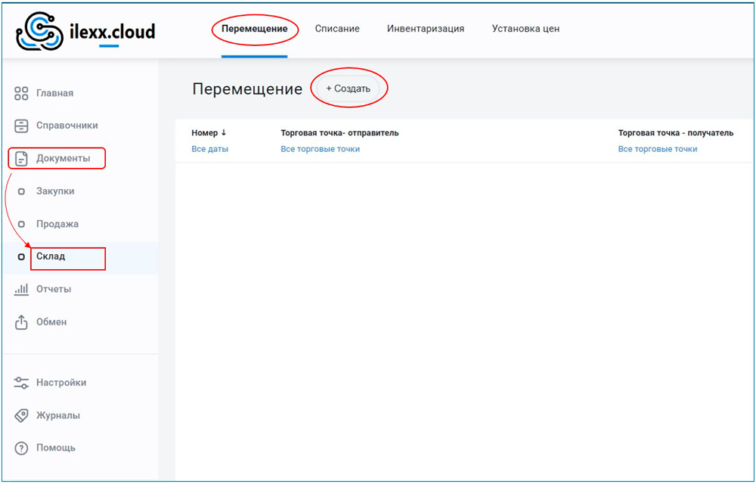Click the Настройки sliders icon

click(x=21, y=383)
